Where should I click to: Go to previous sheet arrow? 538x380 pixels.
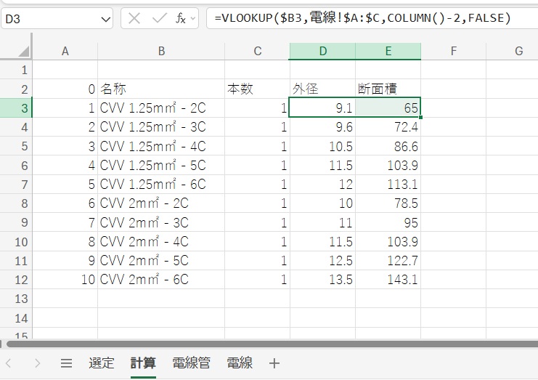click(9, 363)
